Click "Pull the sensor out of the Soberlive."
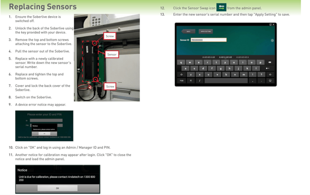Viewport: 310px width, 195px height. tap(42, 51)
